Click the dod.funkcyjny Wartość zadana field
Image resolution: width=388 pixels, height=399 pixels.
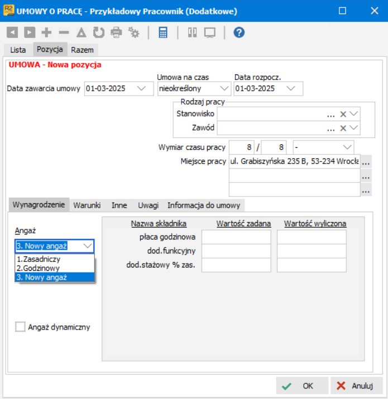tap(236, 251)
